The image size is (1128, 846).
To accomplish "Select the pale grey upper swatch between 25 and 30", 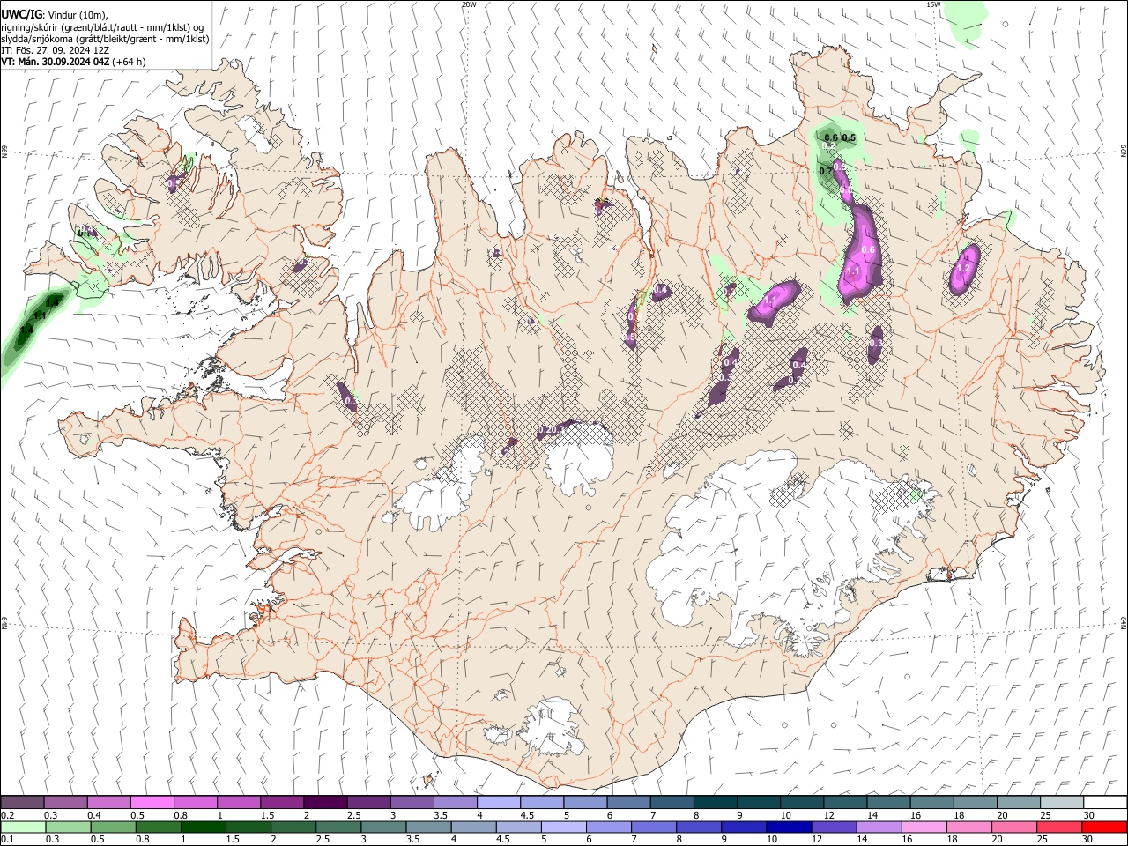I will (x=1061, y=802).
